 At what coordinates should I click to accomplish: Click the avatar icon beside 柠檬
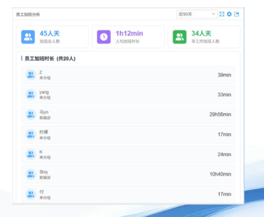tap(31, 134)
